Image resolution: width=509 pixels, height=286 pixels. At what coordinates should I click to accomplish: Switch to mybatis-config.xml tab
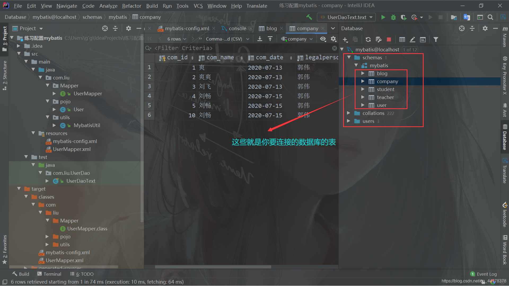click(x=187, y=28)
